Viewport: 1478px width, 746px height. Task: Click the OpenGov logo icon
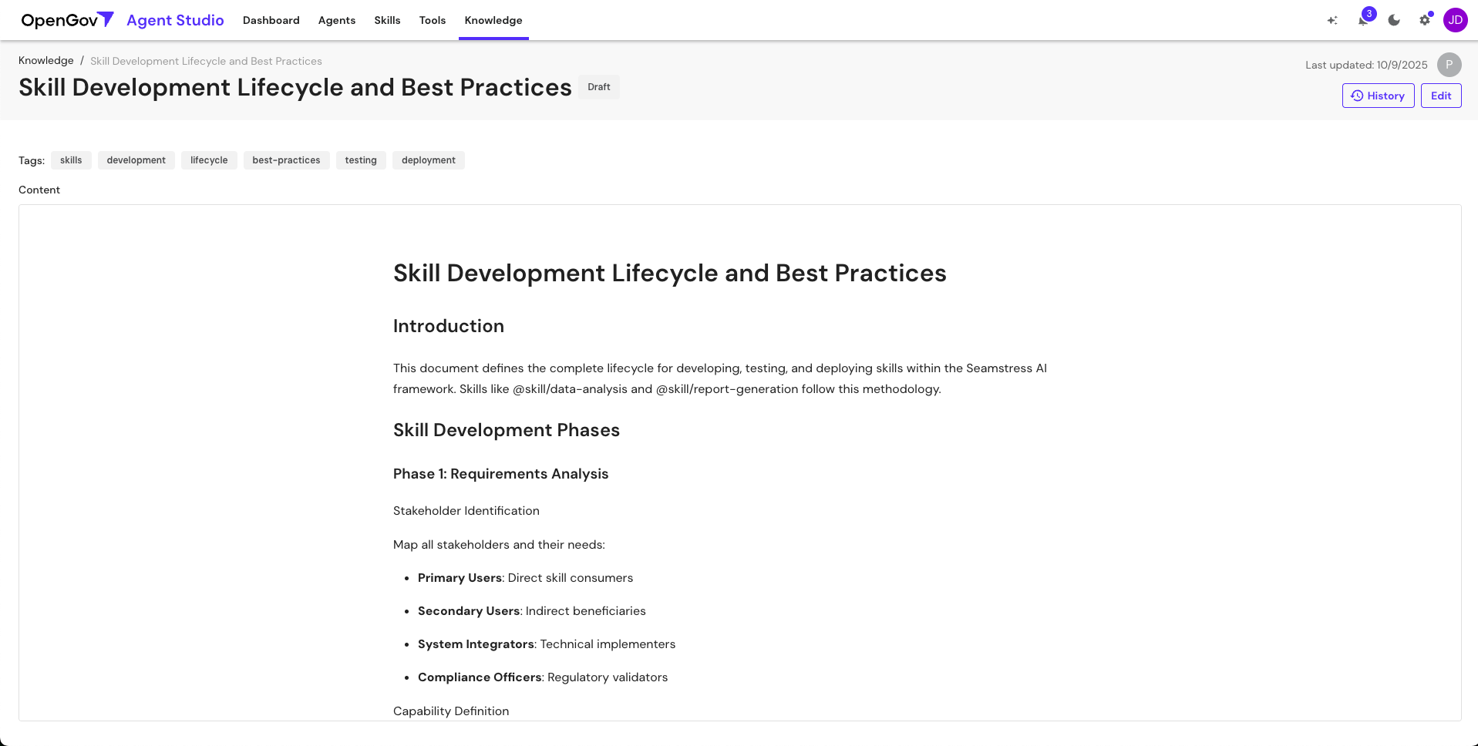coord(106,18)
